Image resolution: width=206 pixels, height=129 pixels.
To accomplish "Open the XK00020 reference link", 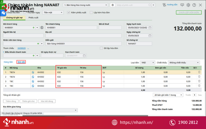I will [x=22, y=48].
